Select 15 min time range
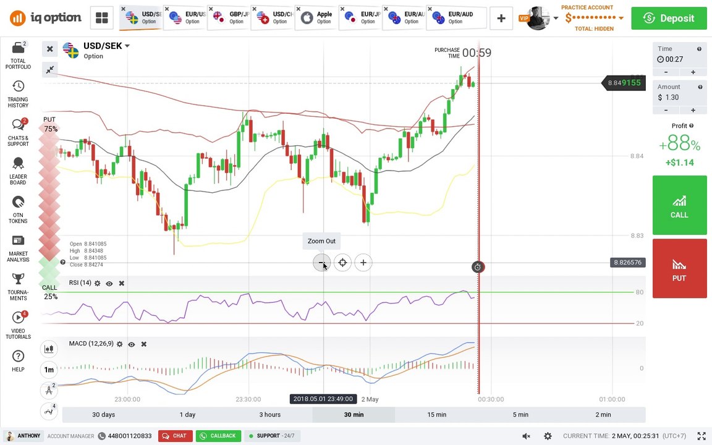This screenshot has width=712, height=445. click(x=437, y=415)
